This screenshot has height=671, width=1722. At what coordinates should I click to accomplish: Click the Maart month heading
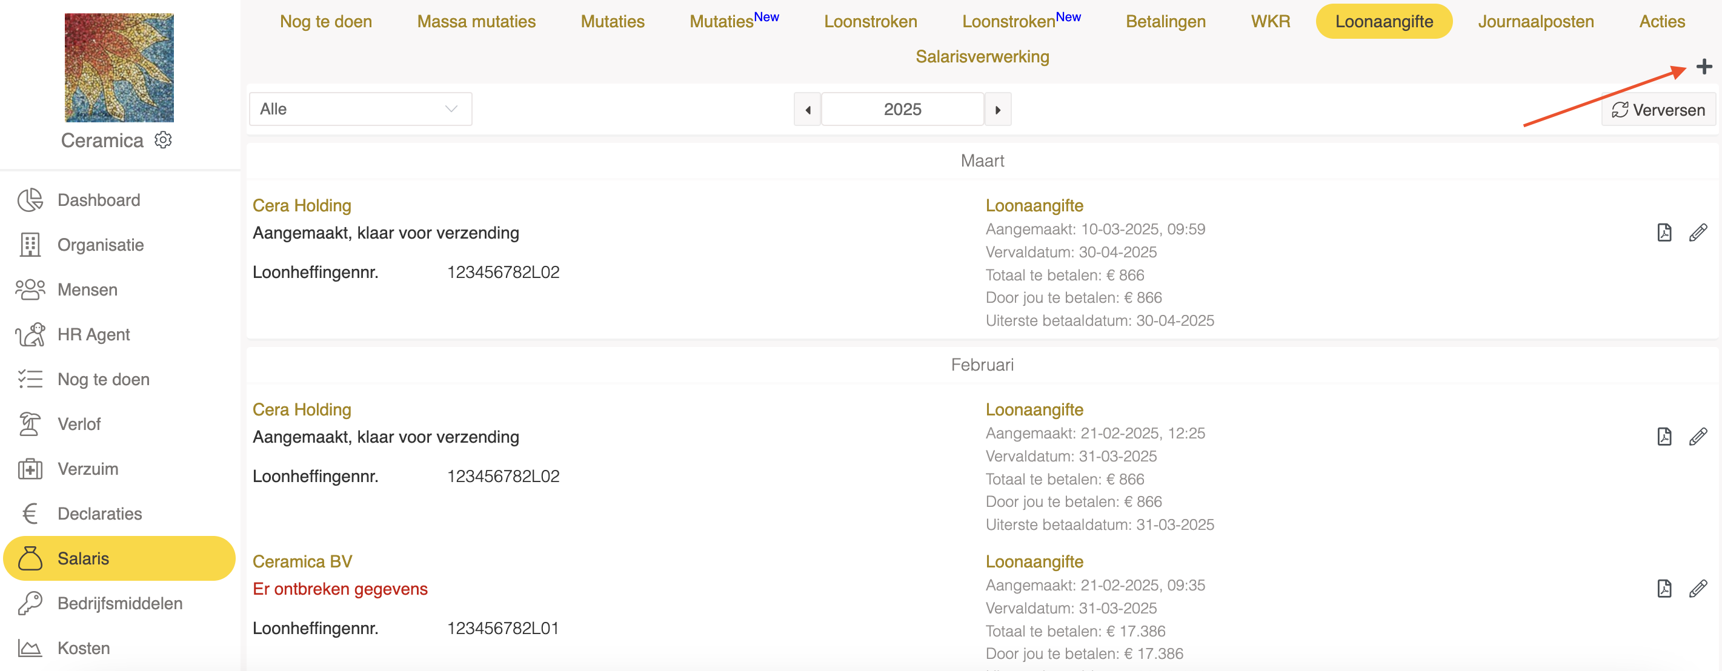[x=982, y=160]
